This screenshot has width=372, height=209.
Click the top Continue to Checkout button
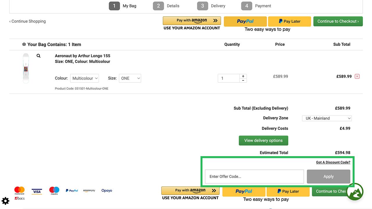[x=338, y=21]
